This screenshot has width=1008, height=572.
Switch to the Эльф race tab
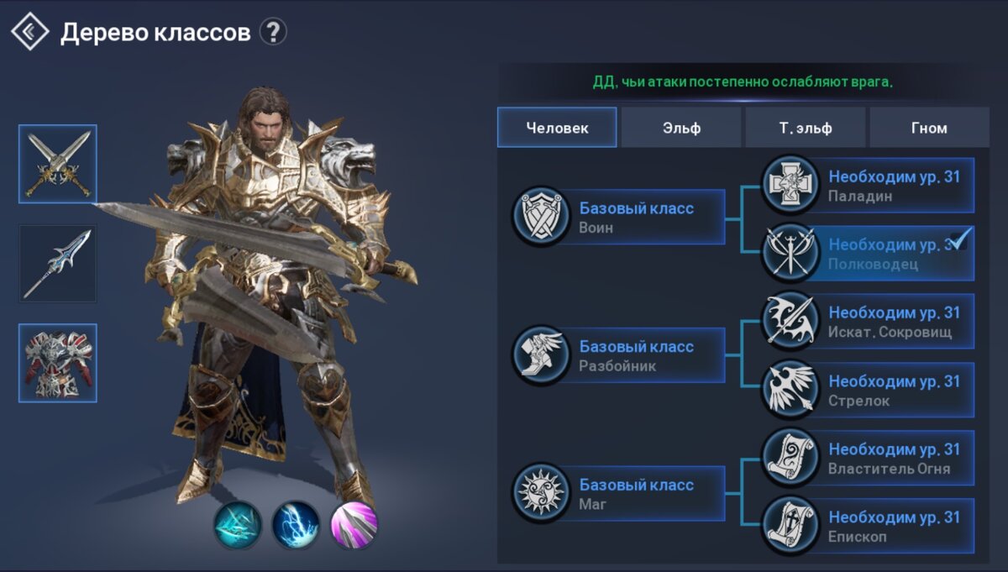click(680, 128)
